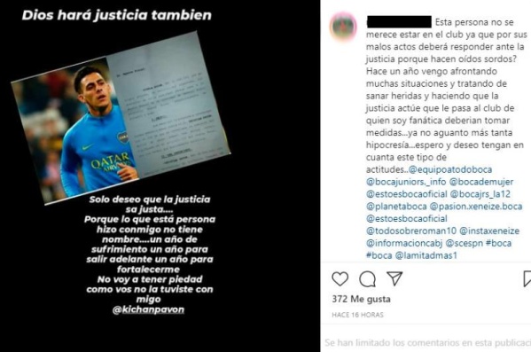Open @todosobreroman10 mention
Image resolution: width=531 pixels, height=352 pixels.
[411, 231]
